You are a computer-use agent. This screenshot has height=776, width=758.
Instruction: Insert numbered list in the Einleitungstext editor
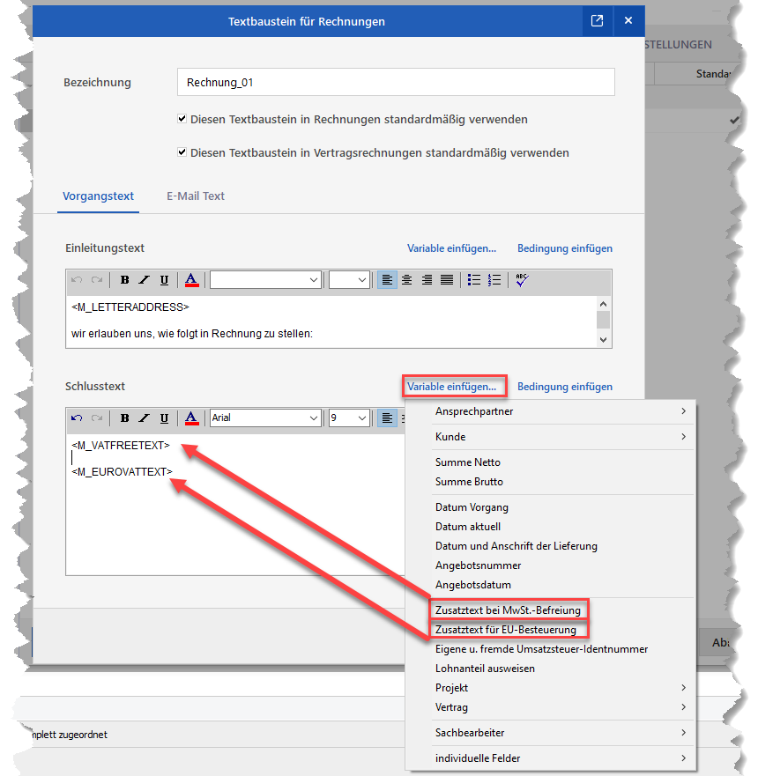(x=494, y=280)
